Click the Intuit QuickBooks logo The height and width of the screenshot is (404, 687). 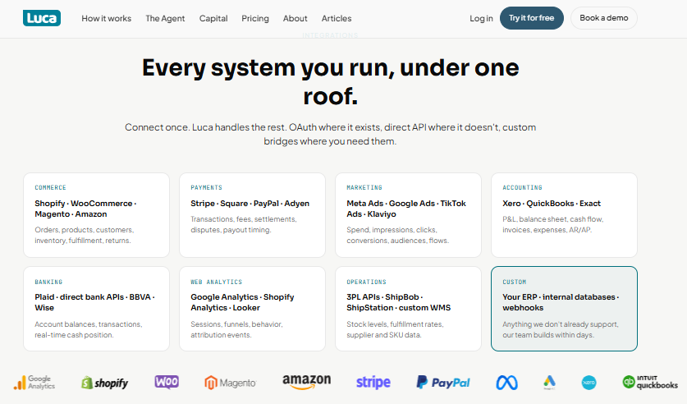click(650, 382)
